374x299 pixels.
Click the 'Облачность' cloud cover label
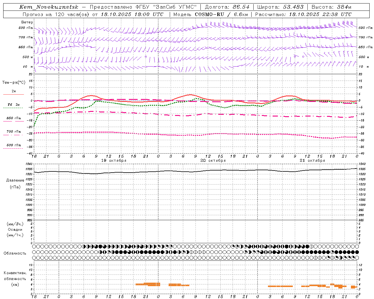15,253
